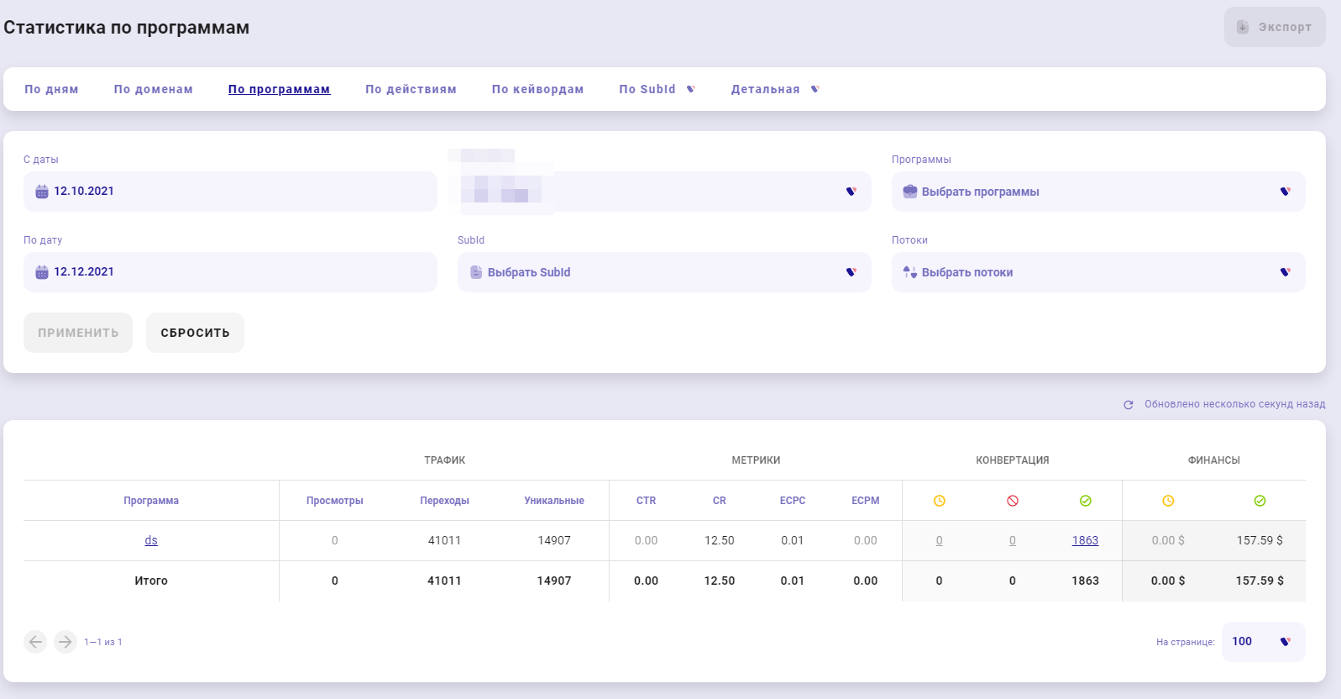Click the Экспорт button
Screen dimensions: 1341x699
[x=1274, y=27]
